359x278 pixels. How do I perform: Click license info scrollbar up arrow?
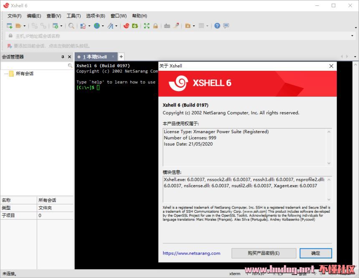(x=329, y=132)
